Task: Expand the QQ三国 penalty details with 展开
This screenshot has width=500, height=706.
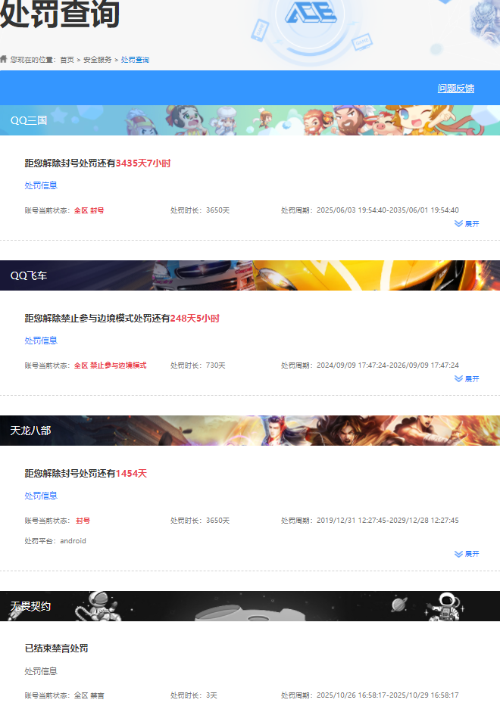Action: [467, 224]
